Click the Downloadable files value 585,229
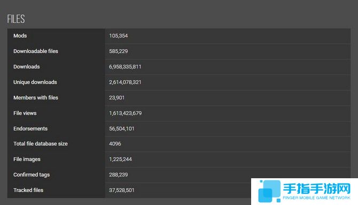The width and height of the screenshot is (358, 205). tap(118, 51)
